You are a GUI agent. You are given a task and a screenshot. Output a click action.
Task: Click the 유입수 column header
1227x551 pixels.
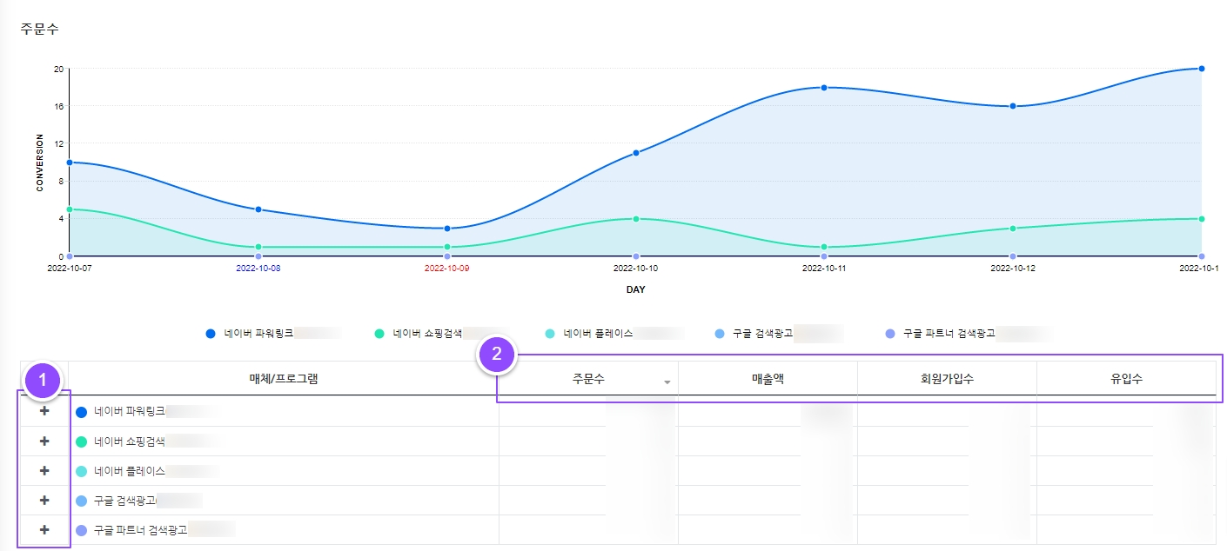pos(1126,378)
